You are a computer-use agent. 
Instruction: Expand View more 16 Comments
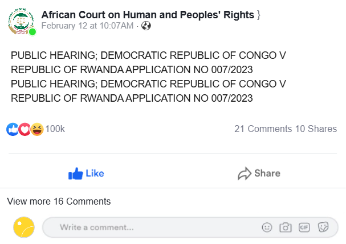point(59,201)
